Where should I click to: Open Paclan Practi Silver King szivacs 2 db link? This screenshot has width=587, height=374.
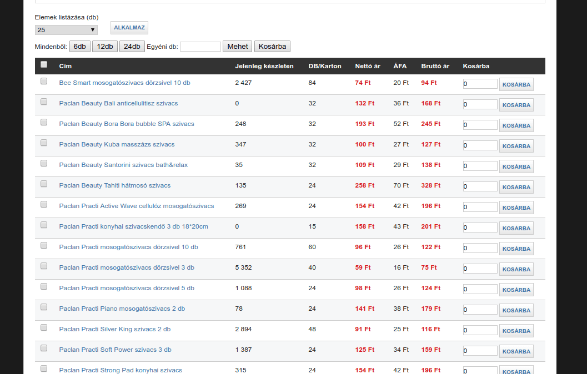[115, 330]
